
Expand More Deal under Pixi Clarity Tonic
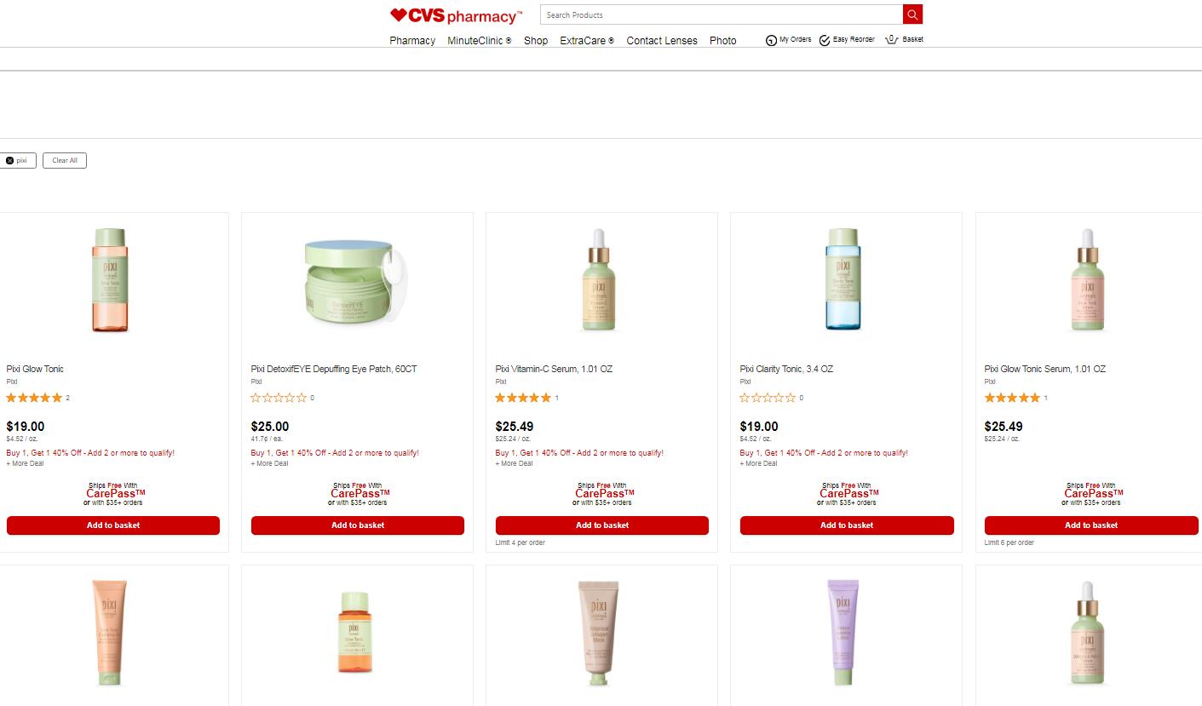[x=758, y=463]
